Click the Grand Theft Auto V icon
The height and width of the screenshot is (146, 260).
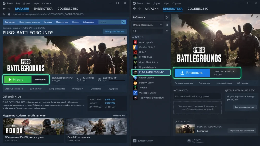(135, 62)
